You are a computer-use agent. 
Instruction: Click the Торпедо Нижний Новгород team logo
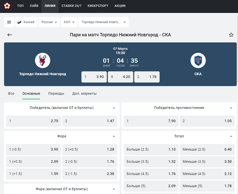(x=43, y=60)
